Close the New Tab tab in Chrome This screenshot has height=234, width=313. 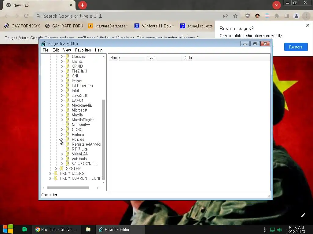click(71, 5)
